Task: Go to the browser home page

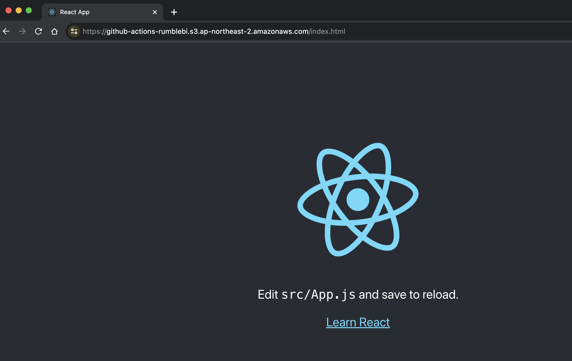Action: pos(54,31)
